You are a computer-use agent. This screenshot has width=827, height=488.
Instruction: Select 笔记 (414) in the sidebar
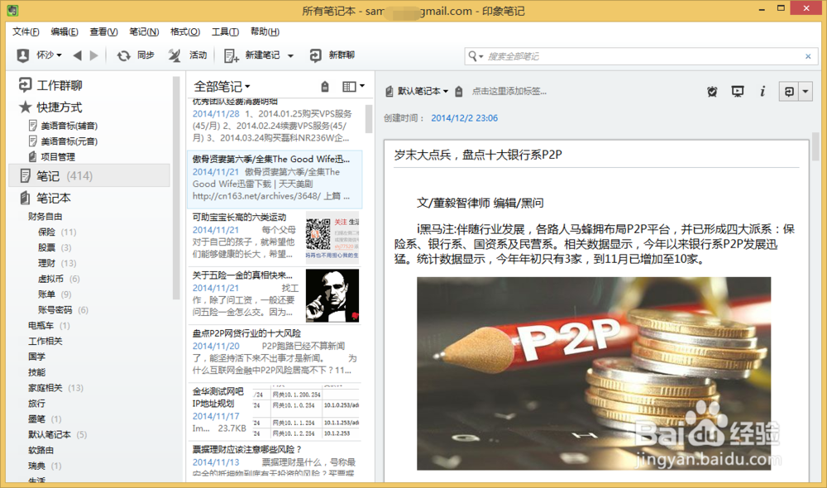[x=89, y=175]
